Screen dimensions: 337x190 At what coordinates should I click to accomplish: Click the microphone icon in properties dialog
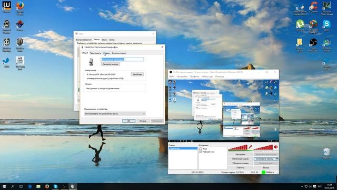tap(91, 62)
